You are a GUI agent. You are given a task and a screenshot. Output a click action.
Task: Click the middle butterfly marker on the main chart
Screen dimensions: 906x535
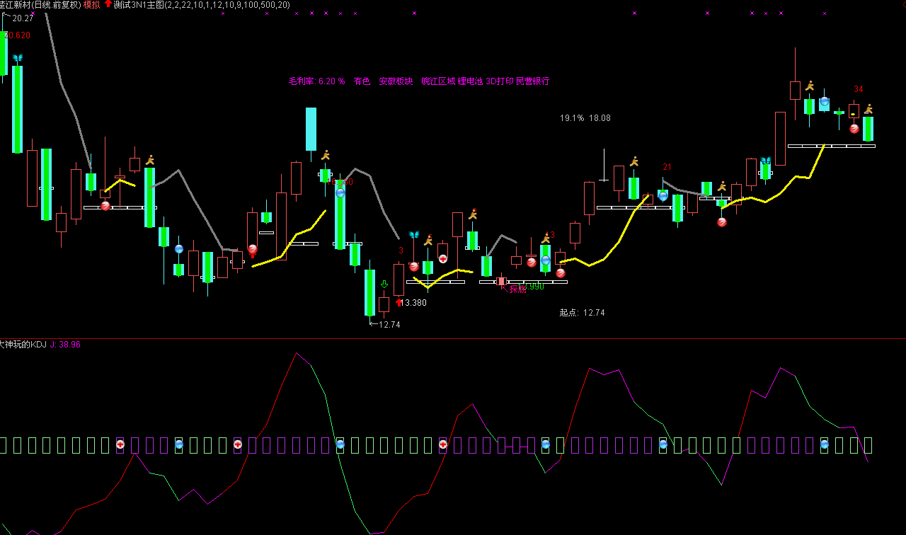tap(414, 234)
